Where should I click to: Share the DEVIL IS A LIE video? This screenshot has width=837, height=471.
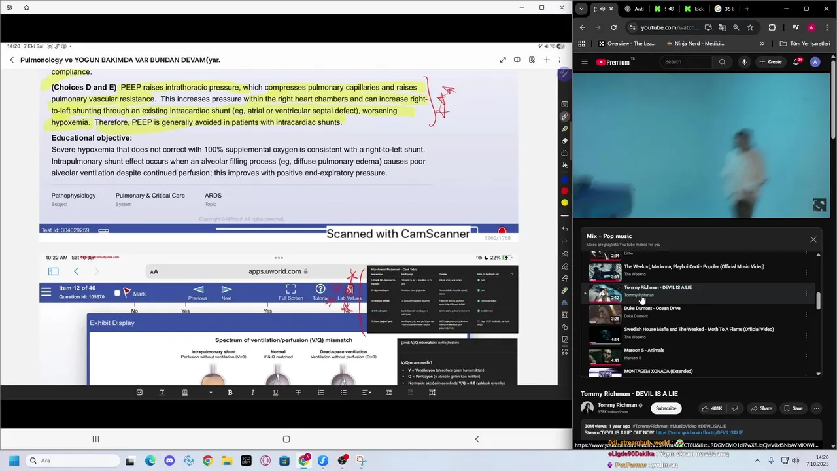(761, 408)
